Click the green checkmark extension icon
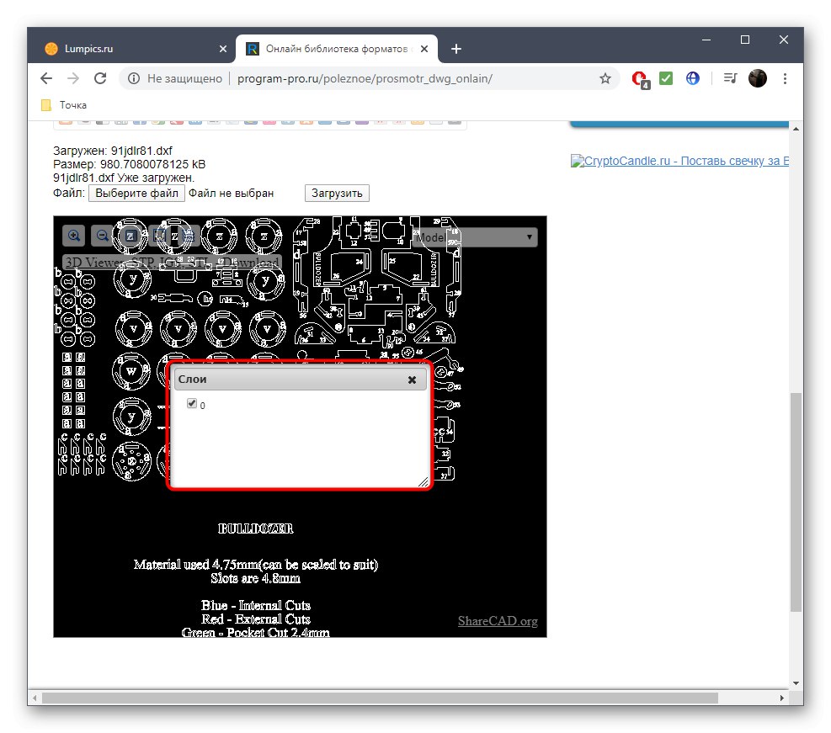Image resolution: width=831 pixels, height=733 pixels. tap(666, 78)
